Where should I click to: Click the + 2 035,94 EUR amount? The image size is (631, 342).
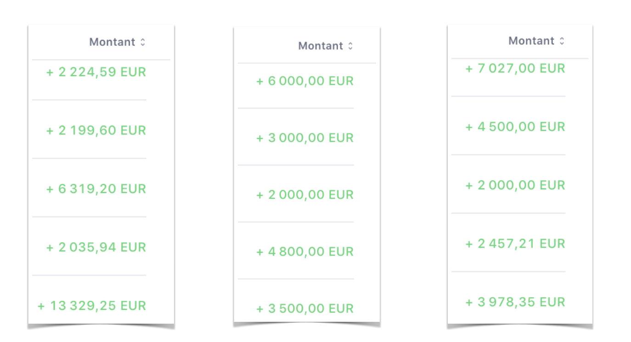tap(96, 247)
